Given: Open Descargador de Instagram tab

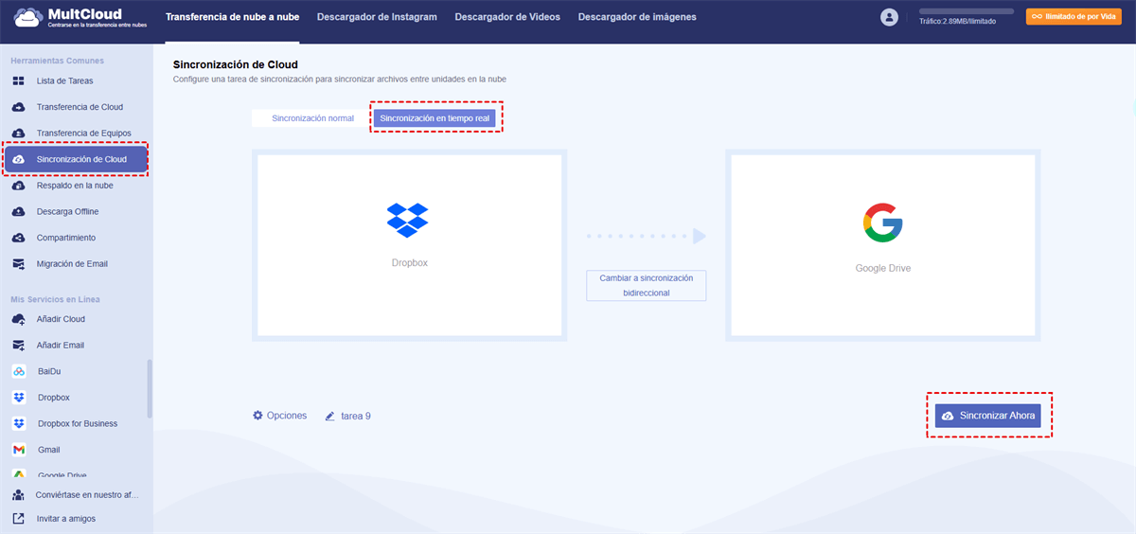Looking at the screenshot, I should (x=377, y=17).
